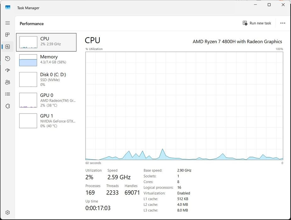Click the 2% utilization value
The height and width of the screenshot is (220, 291).
89,177
